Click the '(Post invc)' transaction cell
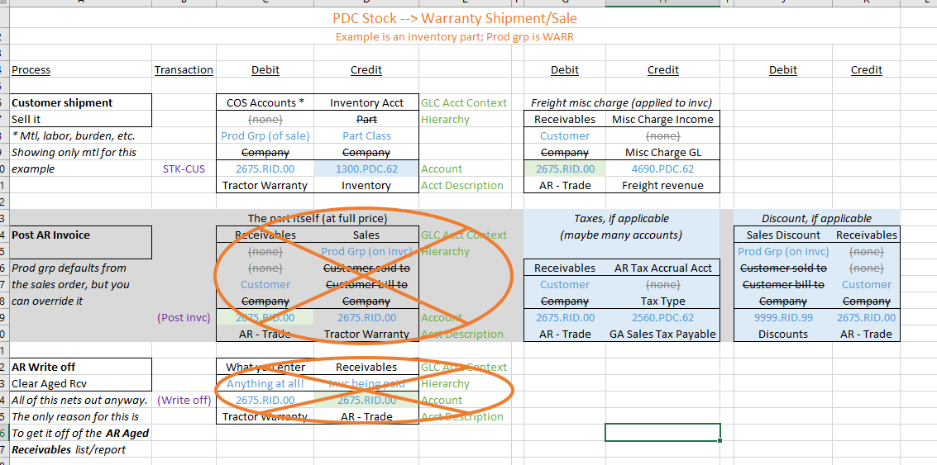Image resolution: width=937 pixels, height=465 pixels. pyautogui.click(x=184, y=317)
